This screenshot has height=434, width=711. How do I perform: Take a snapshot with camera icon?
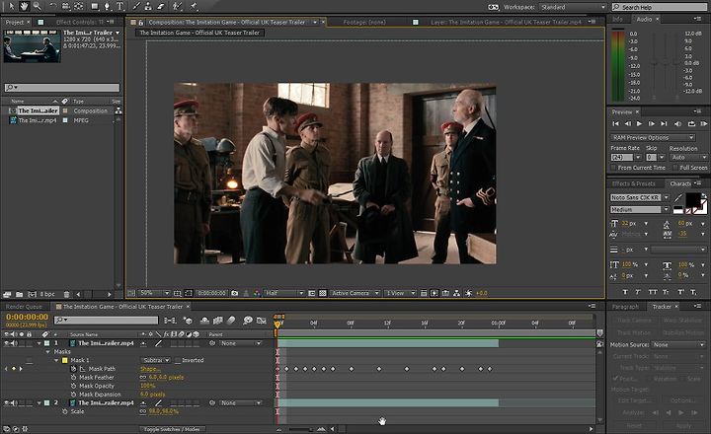(x=234, y=293)
